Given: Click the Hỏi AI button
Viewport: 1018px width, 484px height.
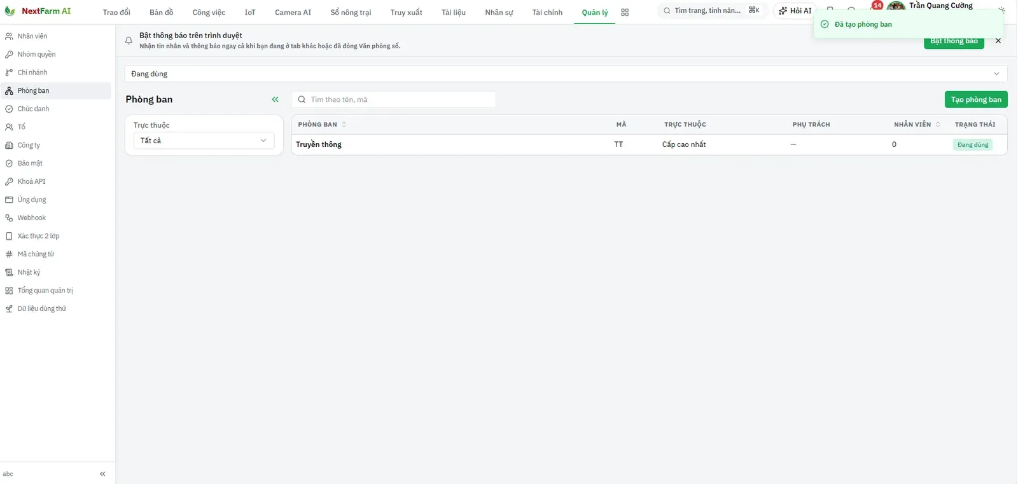Looking at the screenshot, I should [795, 11].
